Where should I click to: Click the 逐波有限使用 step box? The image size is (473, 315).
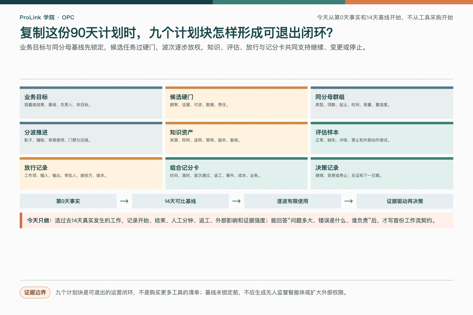click(x=293, y=201)
